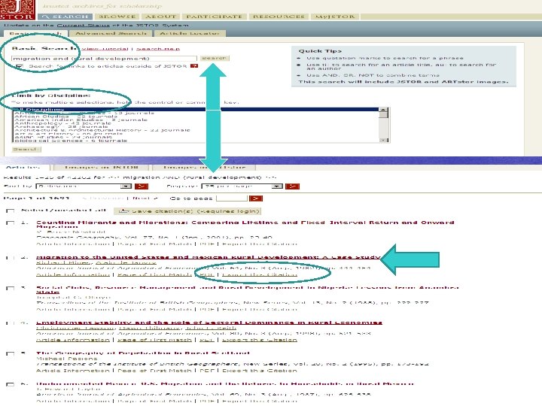Click the Search button below the discipline list
The width and height of the screenshot is (542, 406).
pos(26,150)
